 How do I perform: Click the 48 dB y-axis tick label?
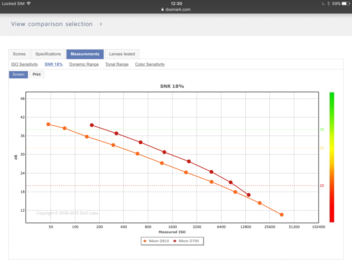(x=23, y=99)
